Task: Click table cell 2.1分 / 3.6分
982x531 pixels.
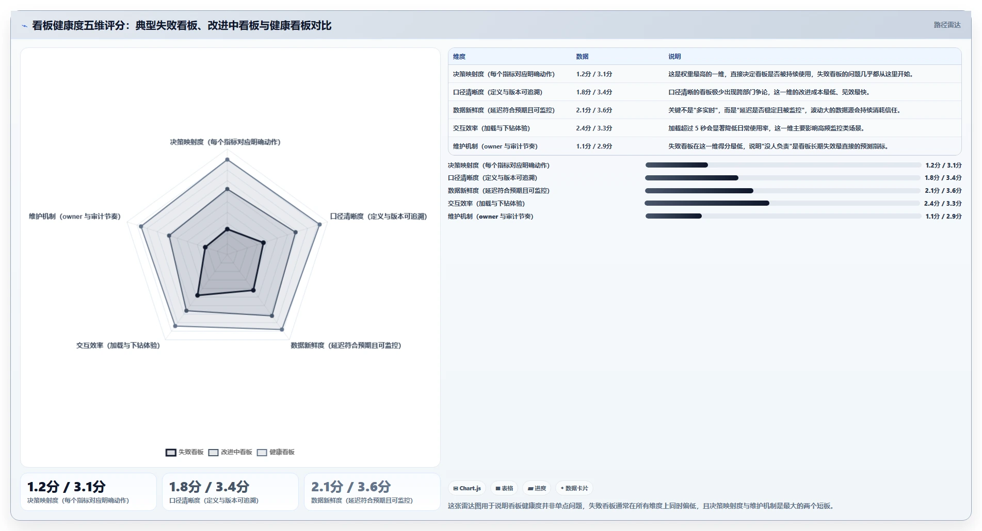Action: click(x=594, y=110)
